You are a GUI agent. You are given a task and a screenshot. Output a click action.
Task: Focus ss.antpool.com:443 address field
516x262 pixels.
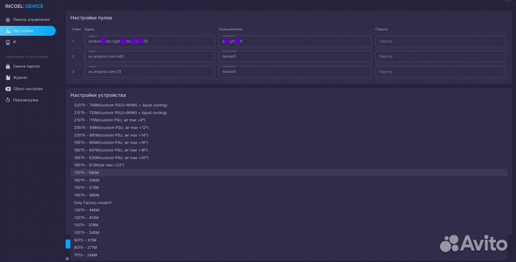click(x=150, y=57)
